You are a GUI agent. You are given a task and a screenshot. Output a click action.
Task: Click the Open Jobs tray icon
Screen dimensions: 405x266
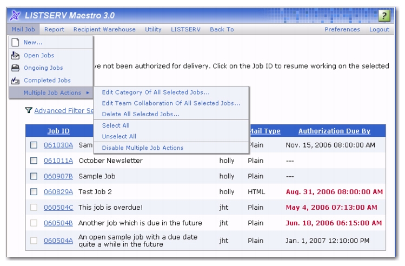click(x=15, y=55)
